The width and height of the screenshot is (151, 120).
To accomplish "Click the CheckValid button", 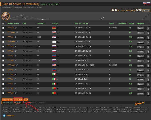I will [x=7, y=100].
